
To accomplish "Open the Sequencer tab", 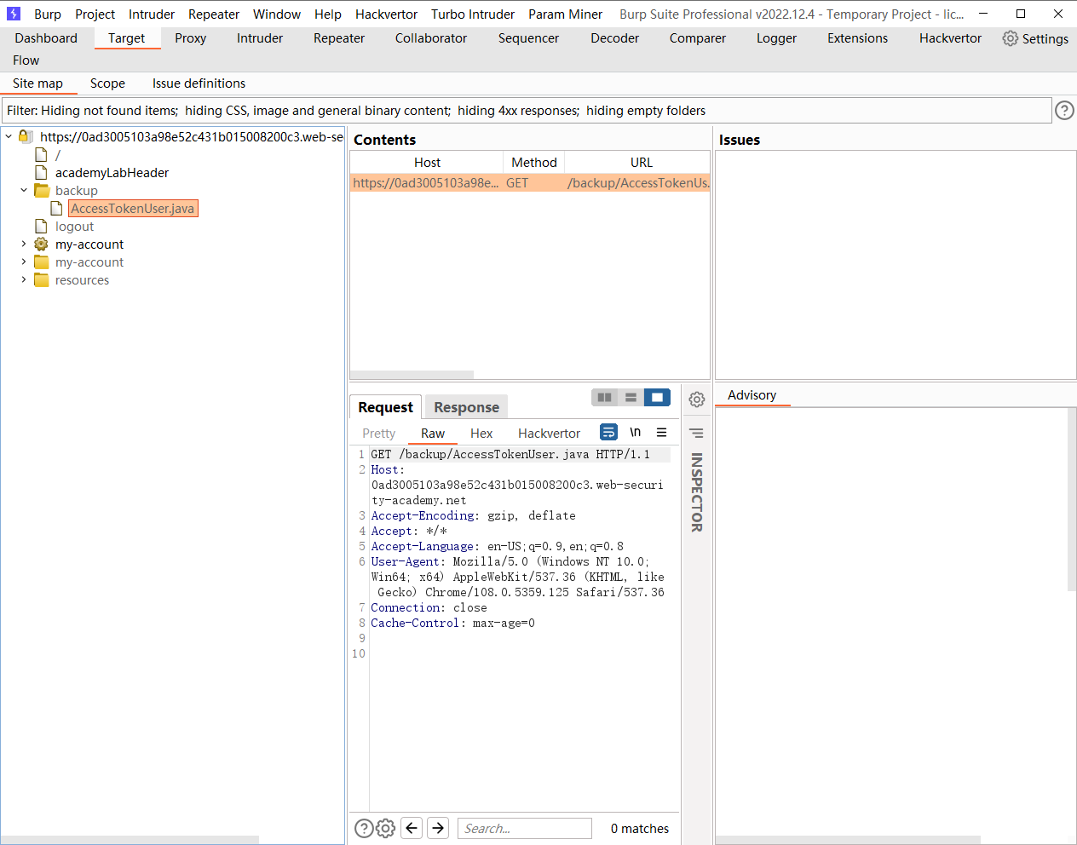I will 529,38.
